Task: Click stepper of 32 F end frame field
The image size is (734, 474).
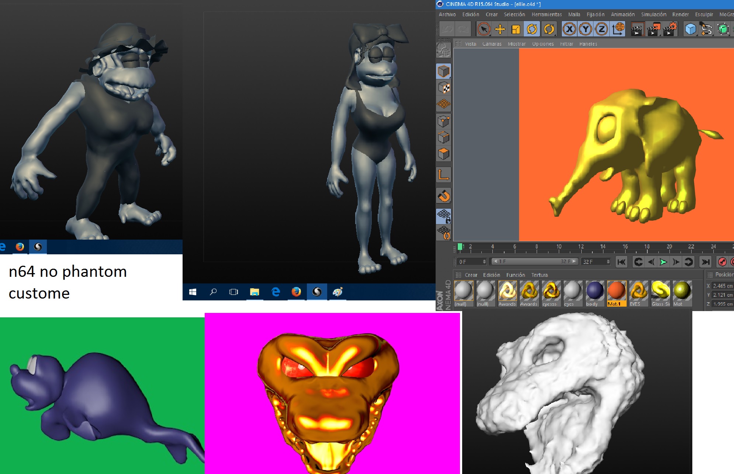Action: point(608,262)
